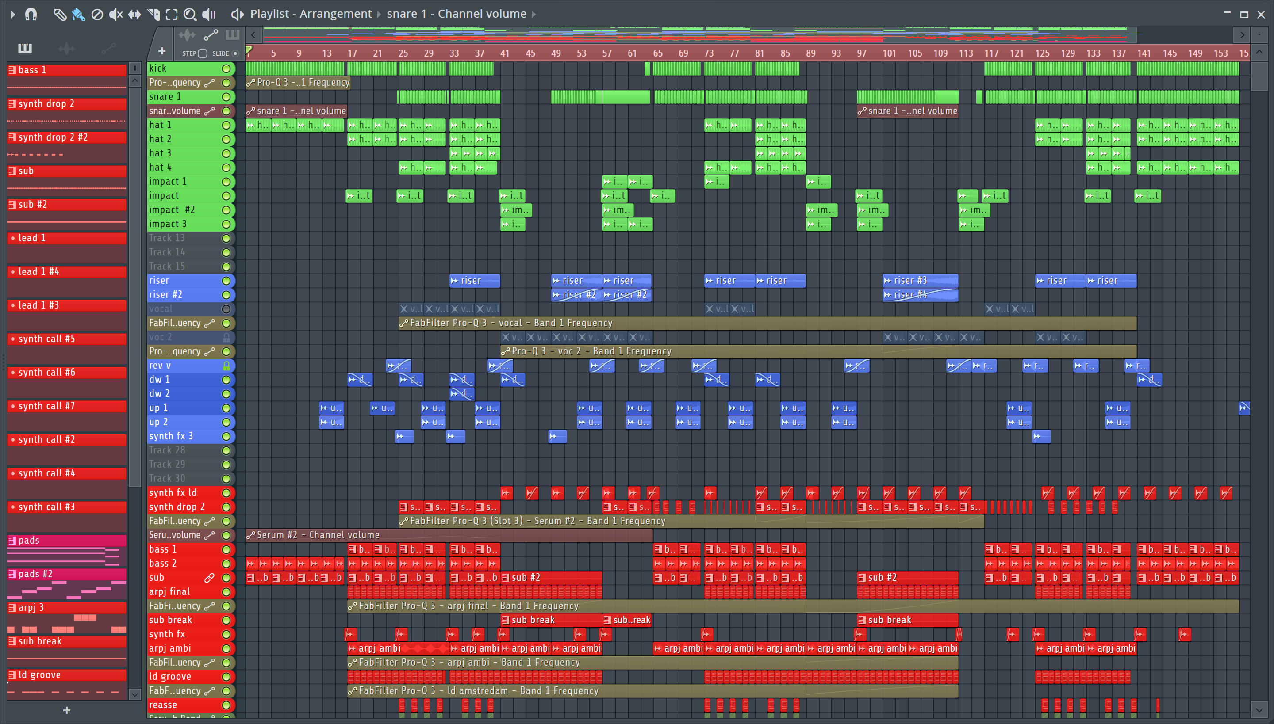This screenshot has width=1274, height=724.
Task: Open the playlist options menu arrow
Action: pos(13,14)
